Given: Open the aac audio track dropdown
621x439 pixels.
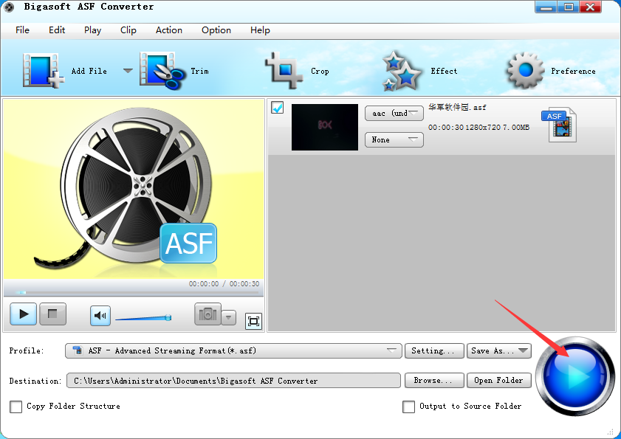Looking at the screenshot, I should point(394,113).
